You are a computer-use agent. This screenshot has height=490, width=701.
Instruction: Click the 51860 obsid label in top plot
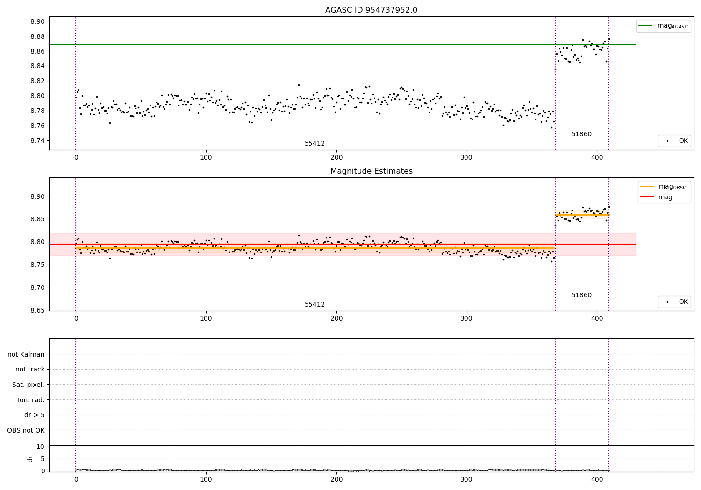[x=581, y=134]
